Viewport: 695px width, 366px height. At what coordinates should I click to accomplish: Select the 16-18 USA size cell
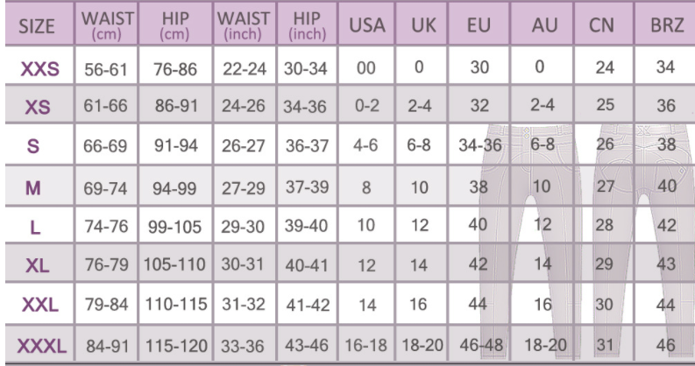tap(367, 346)
